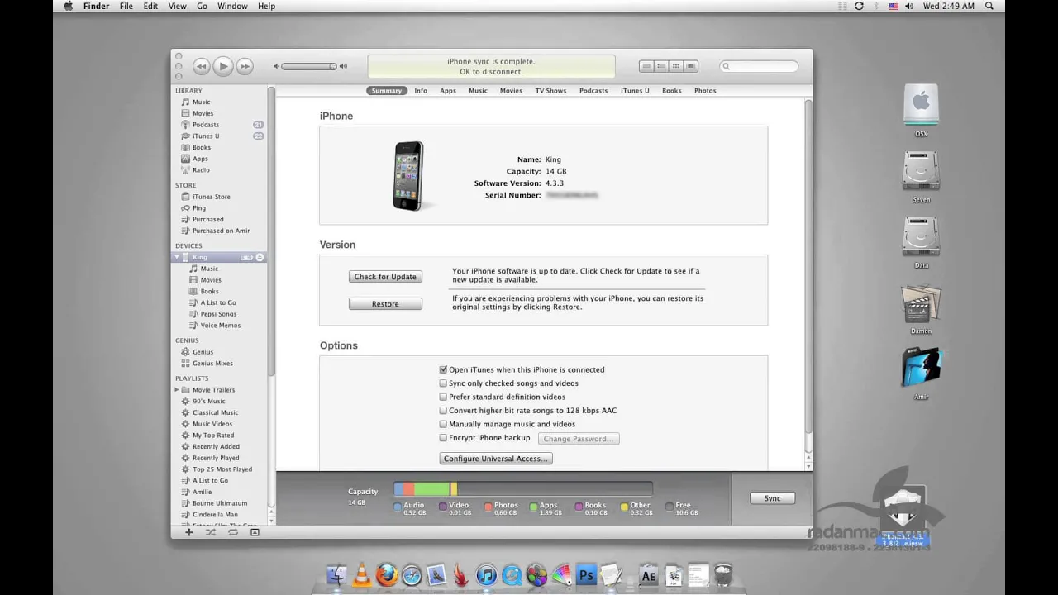1058x595 pixels.
Task: Click the iTunes volume slider
Action: (x=308, y=66)
